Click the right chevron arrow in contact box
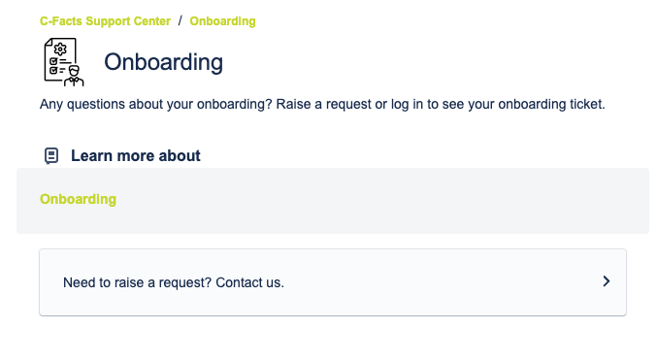 606,281
